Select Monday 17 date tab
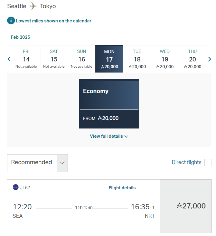 109,59
